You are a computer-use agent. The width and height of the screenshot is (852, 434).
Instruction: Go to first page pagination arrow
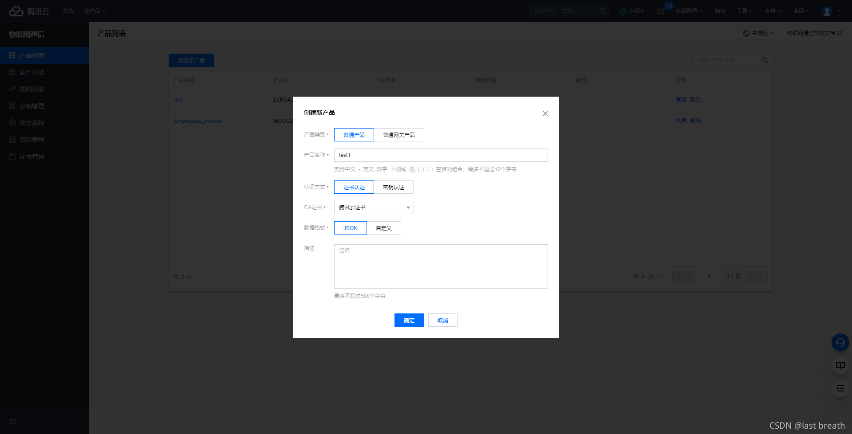[678, 277]
